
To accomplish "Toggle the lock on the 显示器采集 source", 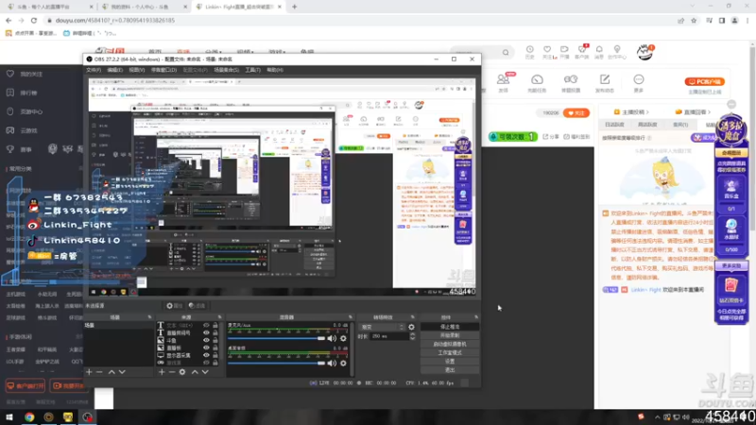I will (215, 355).
